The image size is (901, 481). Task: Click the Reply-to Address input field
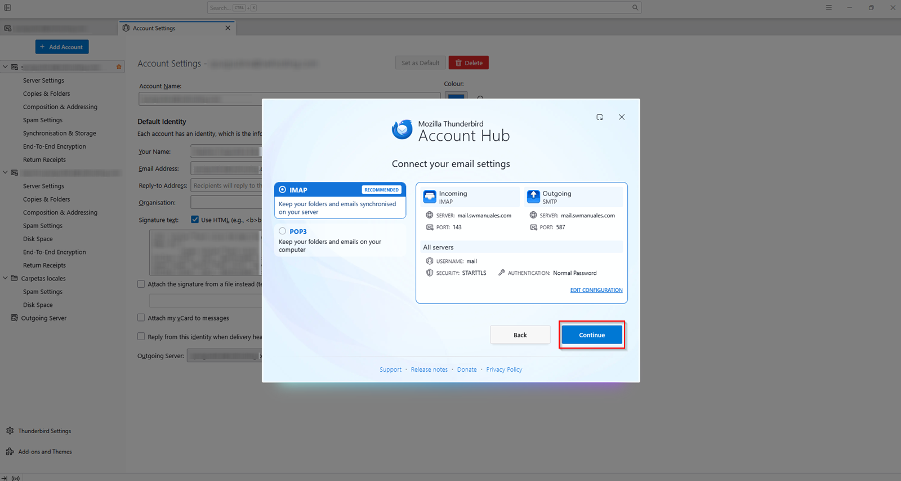[x=226, y=185]
